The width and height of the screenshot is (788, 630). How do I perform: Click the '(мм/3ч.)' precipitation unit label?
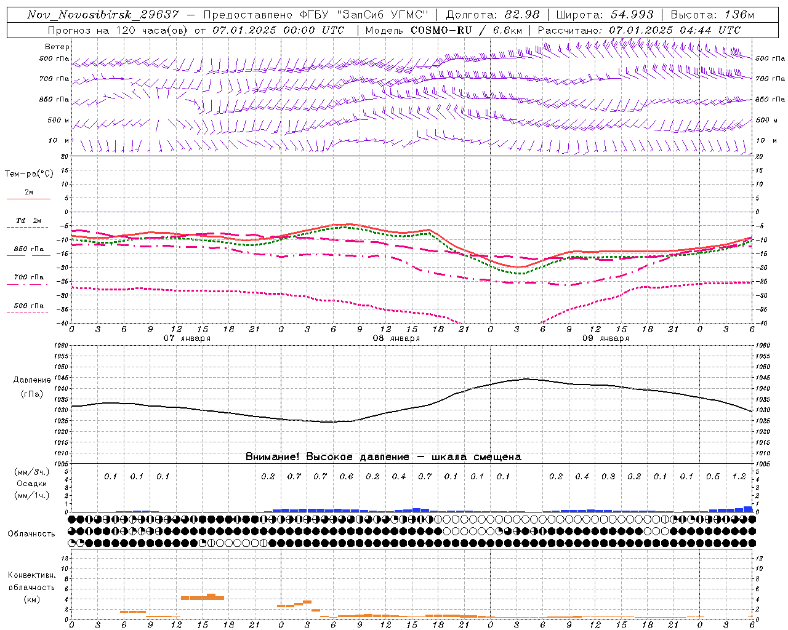pos(32,472)
